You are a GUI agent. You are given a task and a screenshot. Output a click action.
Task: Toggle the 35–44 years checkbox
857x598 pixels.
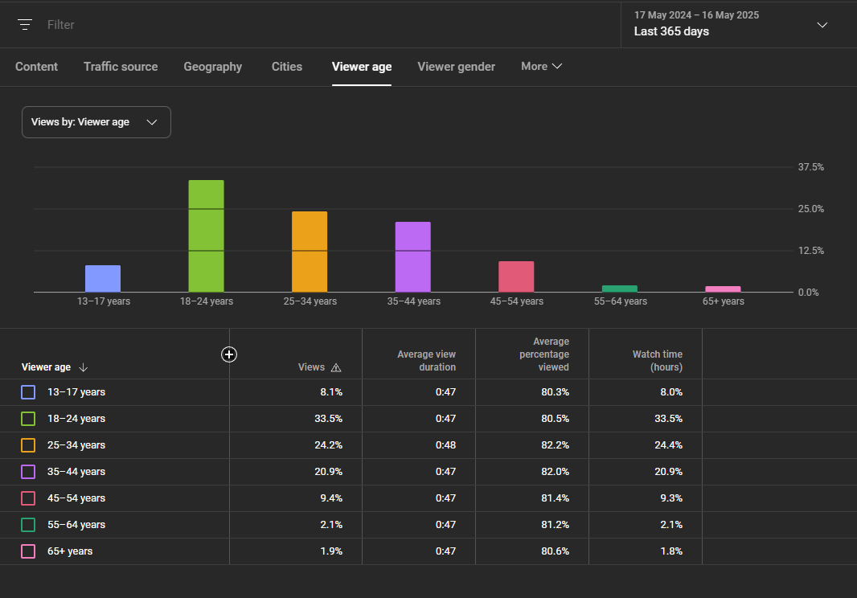[x=28, y=472]
